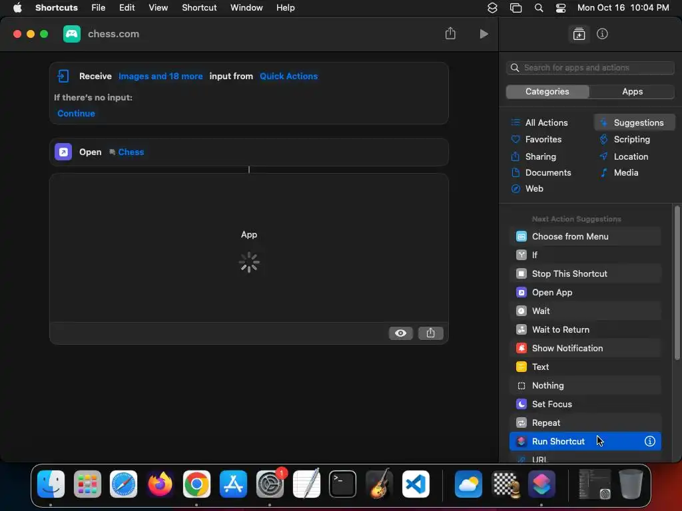Open the Window menu
This screenshot has width=682, height=511.
pos(246,8)
